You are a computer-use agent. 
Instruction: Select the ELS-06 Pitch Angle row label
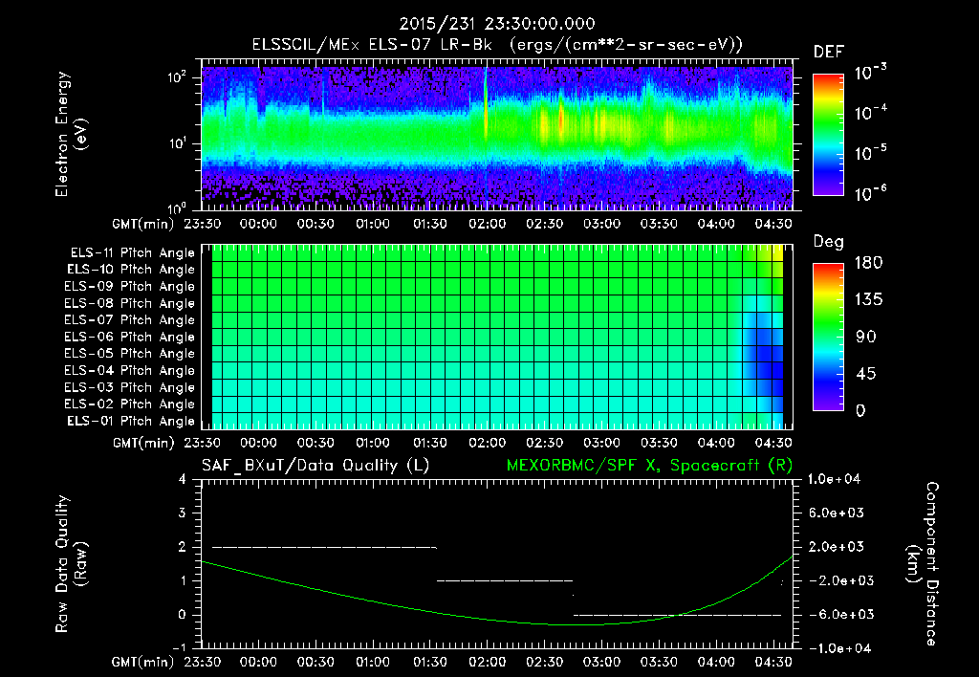point(130,337)
